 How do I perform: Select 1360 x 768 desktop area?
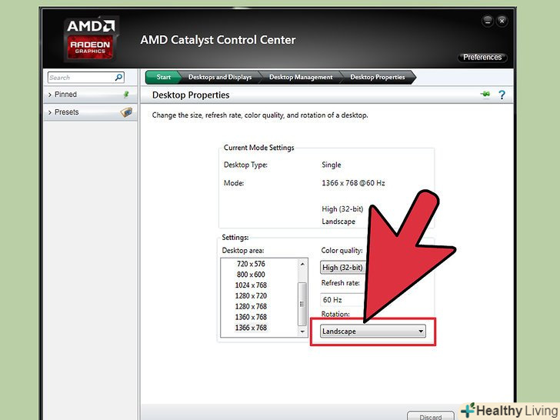[x=251, y=317]
